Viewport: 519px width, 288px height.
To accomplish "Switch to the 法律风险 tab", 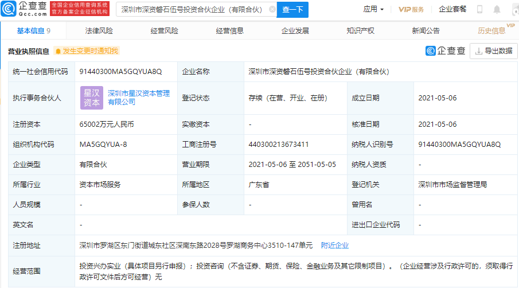I will point(99,31).
